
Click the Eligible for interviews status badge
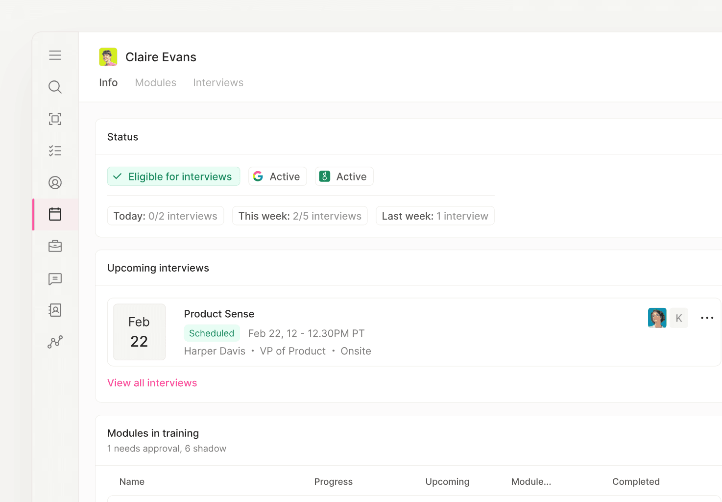coord(173,176)
